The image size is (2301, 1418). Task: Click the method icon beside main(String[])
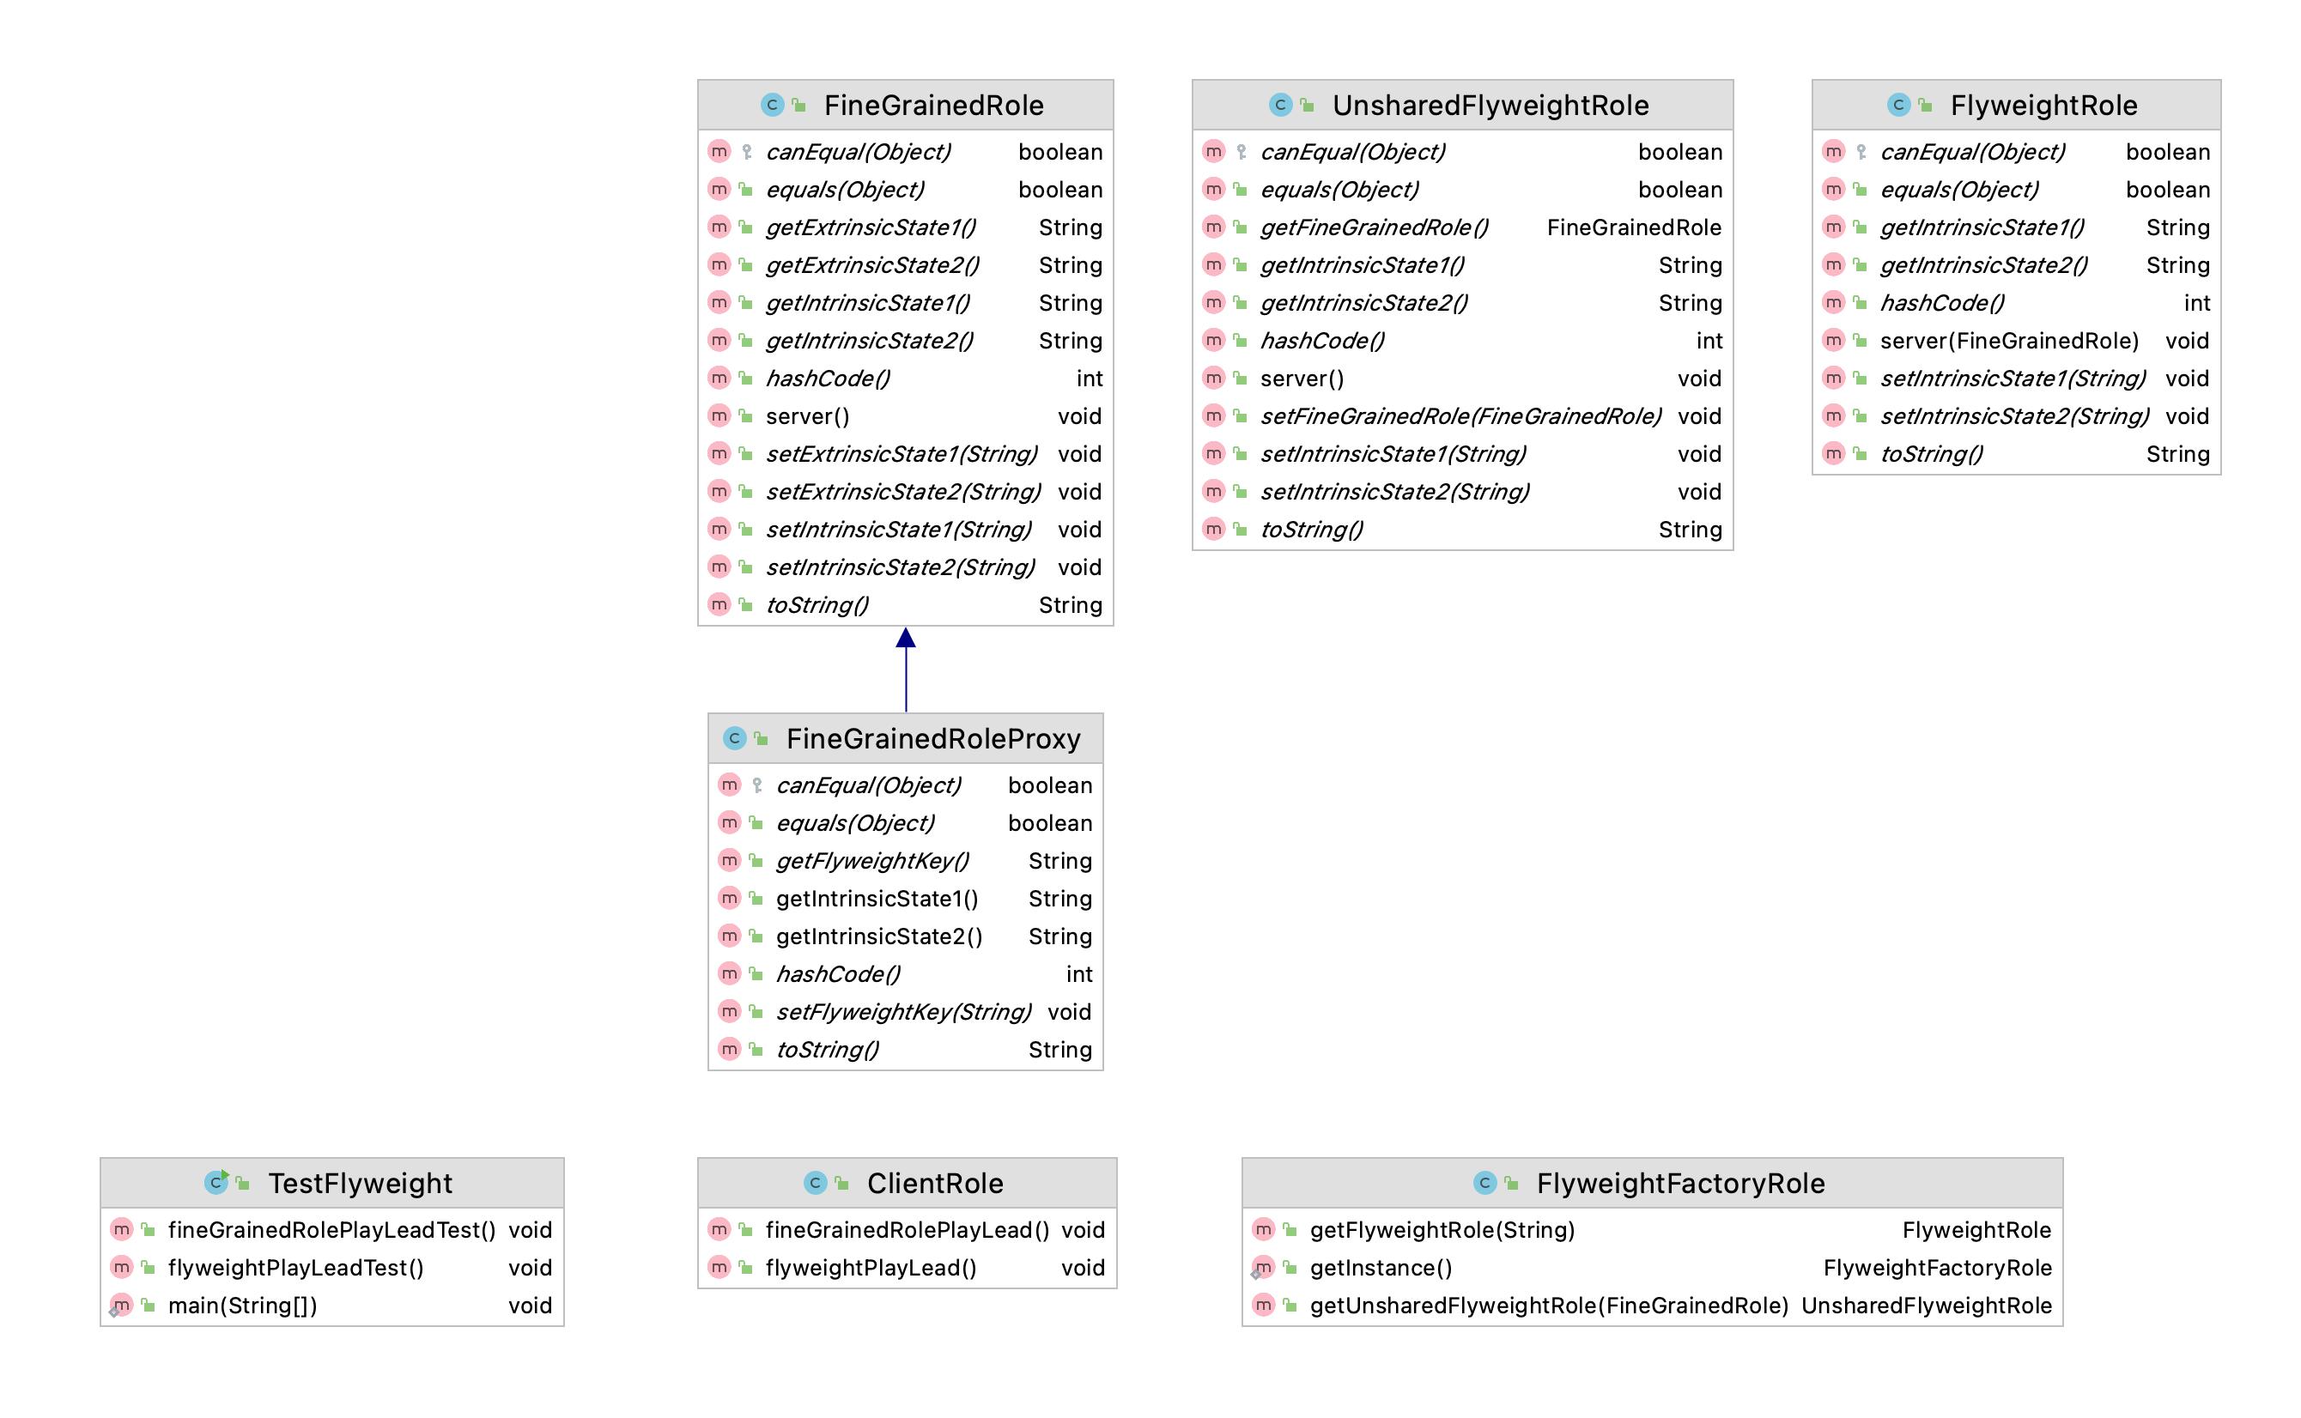click(120, 1306)
